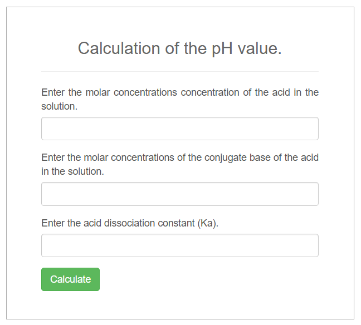The width and height of the screenshot is (361, 325).
Task: Click the 'acid dissociation constant (Ka)' label
Action: point(130,223)
